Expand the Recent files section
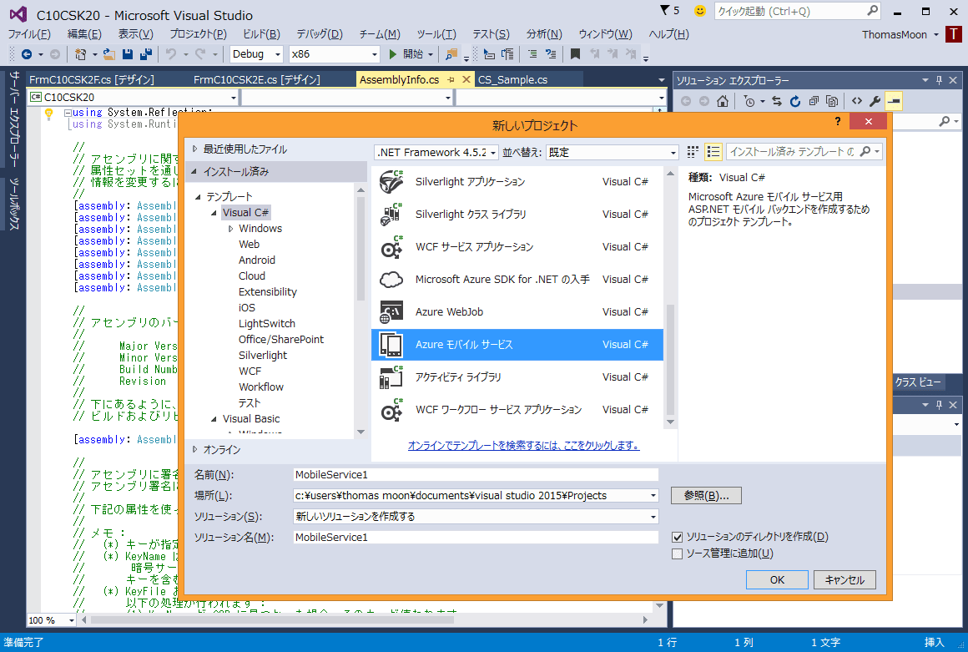 tap(194, 149)
